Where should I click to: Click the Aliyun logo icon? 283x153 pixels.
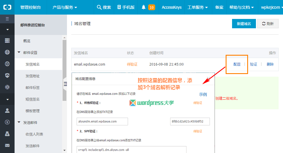click(x=7, y=7)
